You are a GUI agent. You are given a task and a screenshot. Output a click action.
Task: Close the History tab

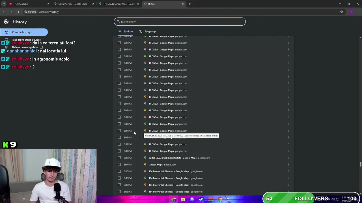point(183,4)
